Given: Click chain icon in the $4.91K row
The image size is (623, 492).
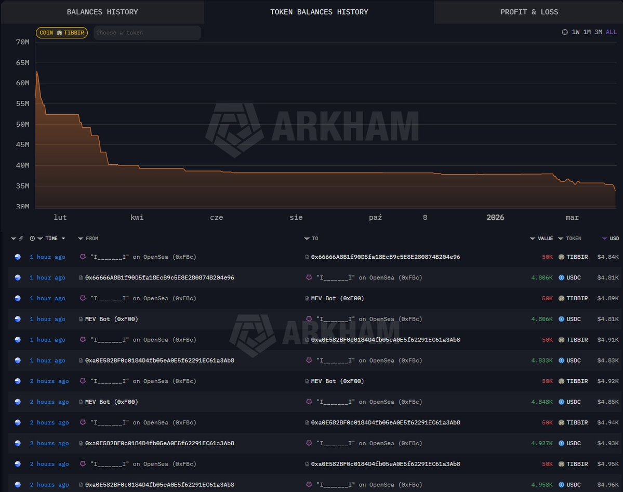Looking at the screenshot, I should coord(18,340).
